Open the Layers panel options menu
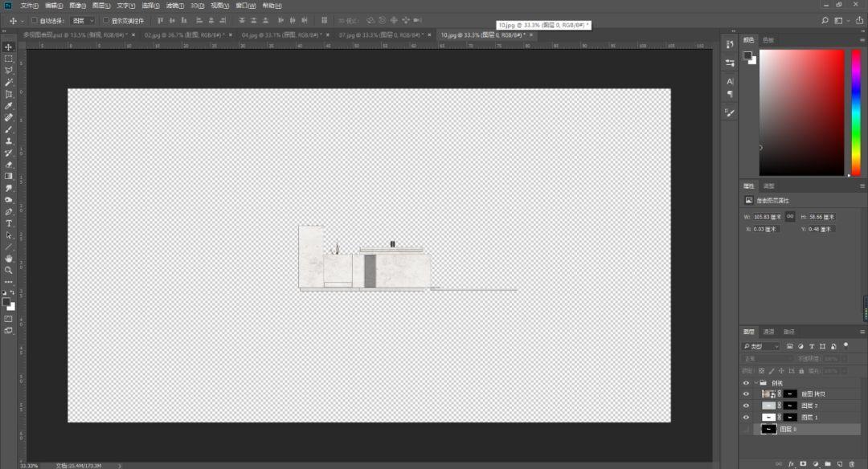Image resolution: width=868 pixels, height=469 pixels. click(862, 332)
